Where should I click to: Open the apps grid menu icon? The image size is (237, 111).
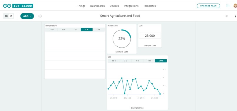click(x=228, y=6)
